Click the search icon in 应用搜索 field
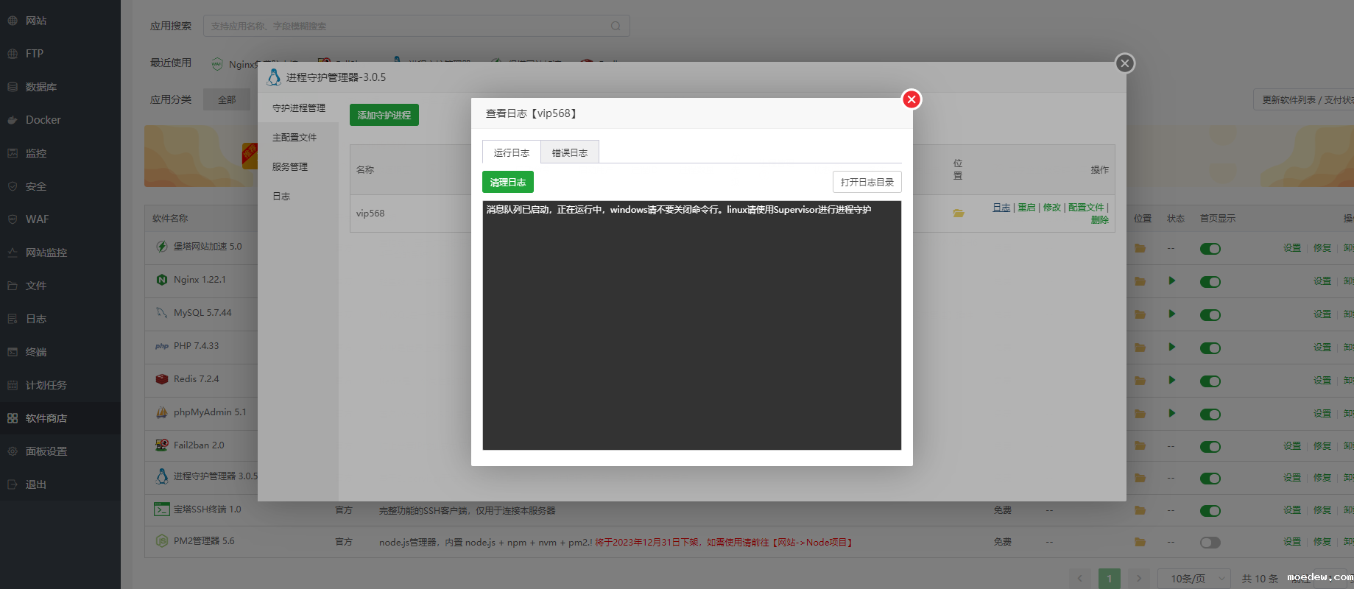Image resolution: width=1354 pixels, height=589 pixels. click(616, 26)
